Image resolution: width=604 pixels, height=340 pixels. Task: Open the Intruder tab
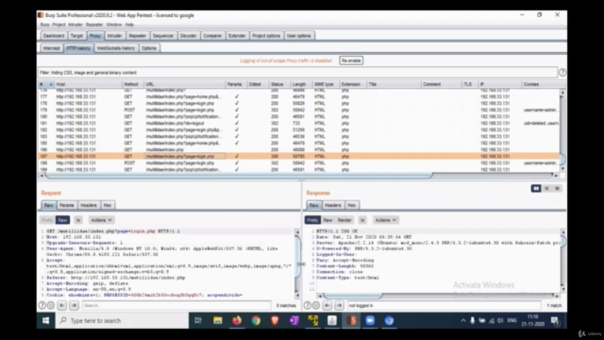click(x=114, y=36)
